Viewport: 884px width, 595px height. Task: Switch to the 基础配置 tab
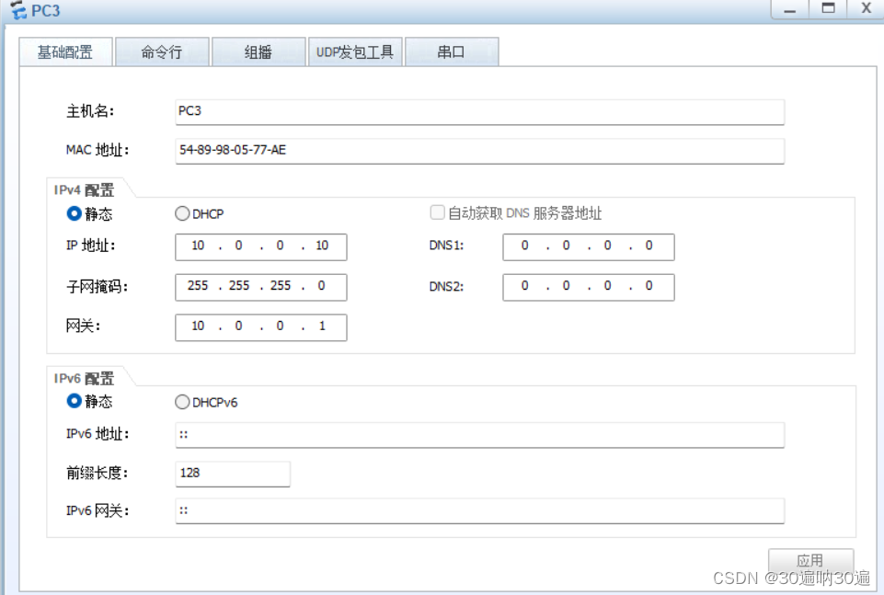click(66, 52)
